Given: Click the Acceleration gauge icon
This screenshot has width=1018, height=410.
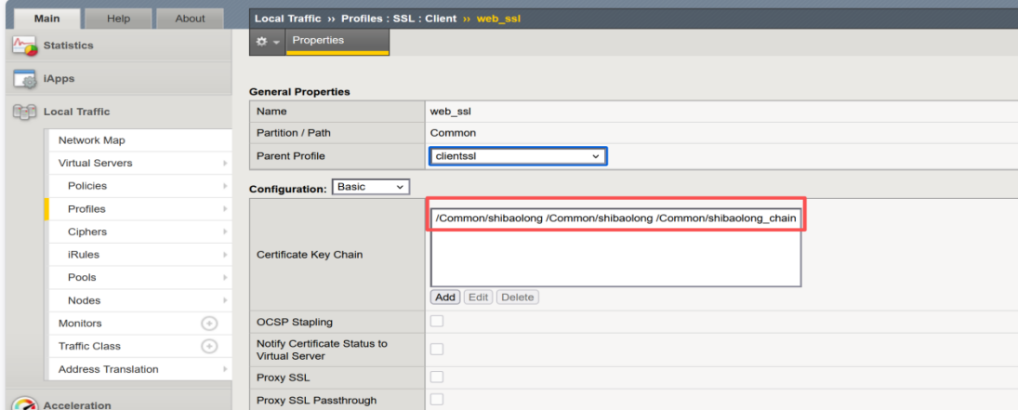Looking at the screenshot, I should pos(25,403).
